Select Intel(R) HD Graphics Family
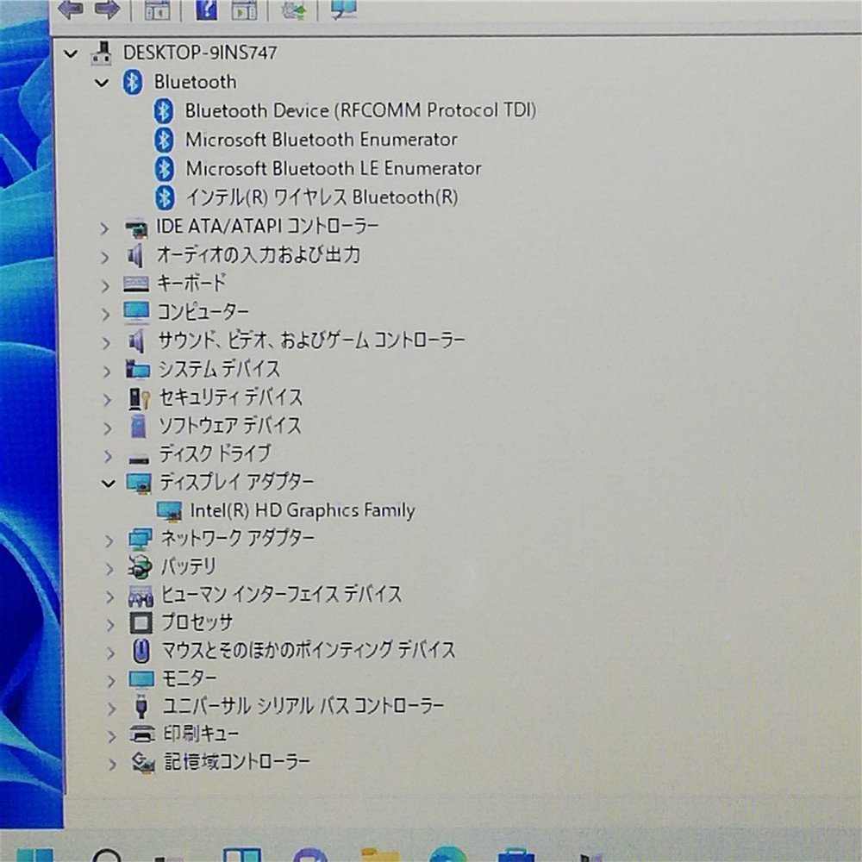 click(x=303, y=510)
